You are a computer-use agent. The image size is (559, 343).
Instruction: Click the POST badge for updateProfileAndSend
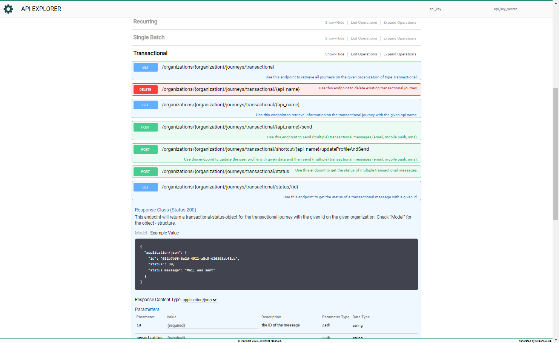coord(145,150)
